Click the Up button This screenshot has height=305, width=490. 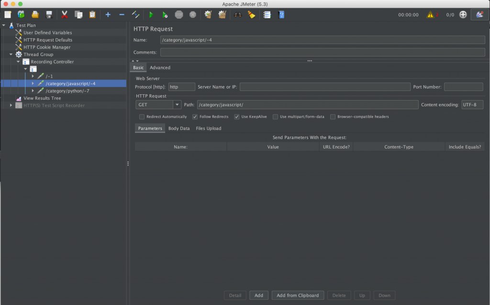(362, 295)
